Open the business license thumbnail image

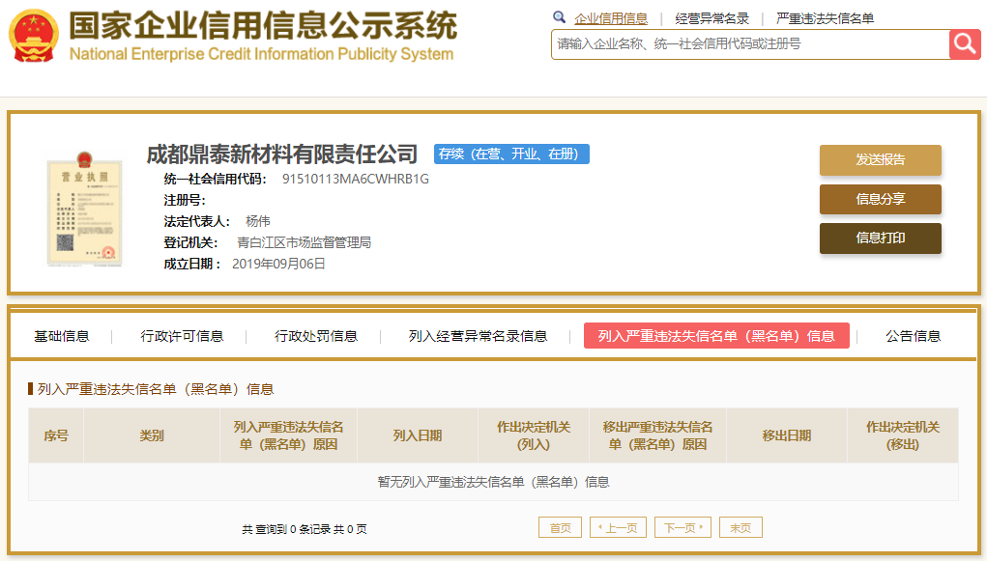(x=84, y=209)
